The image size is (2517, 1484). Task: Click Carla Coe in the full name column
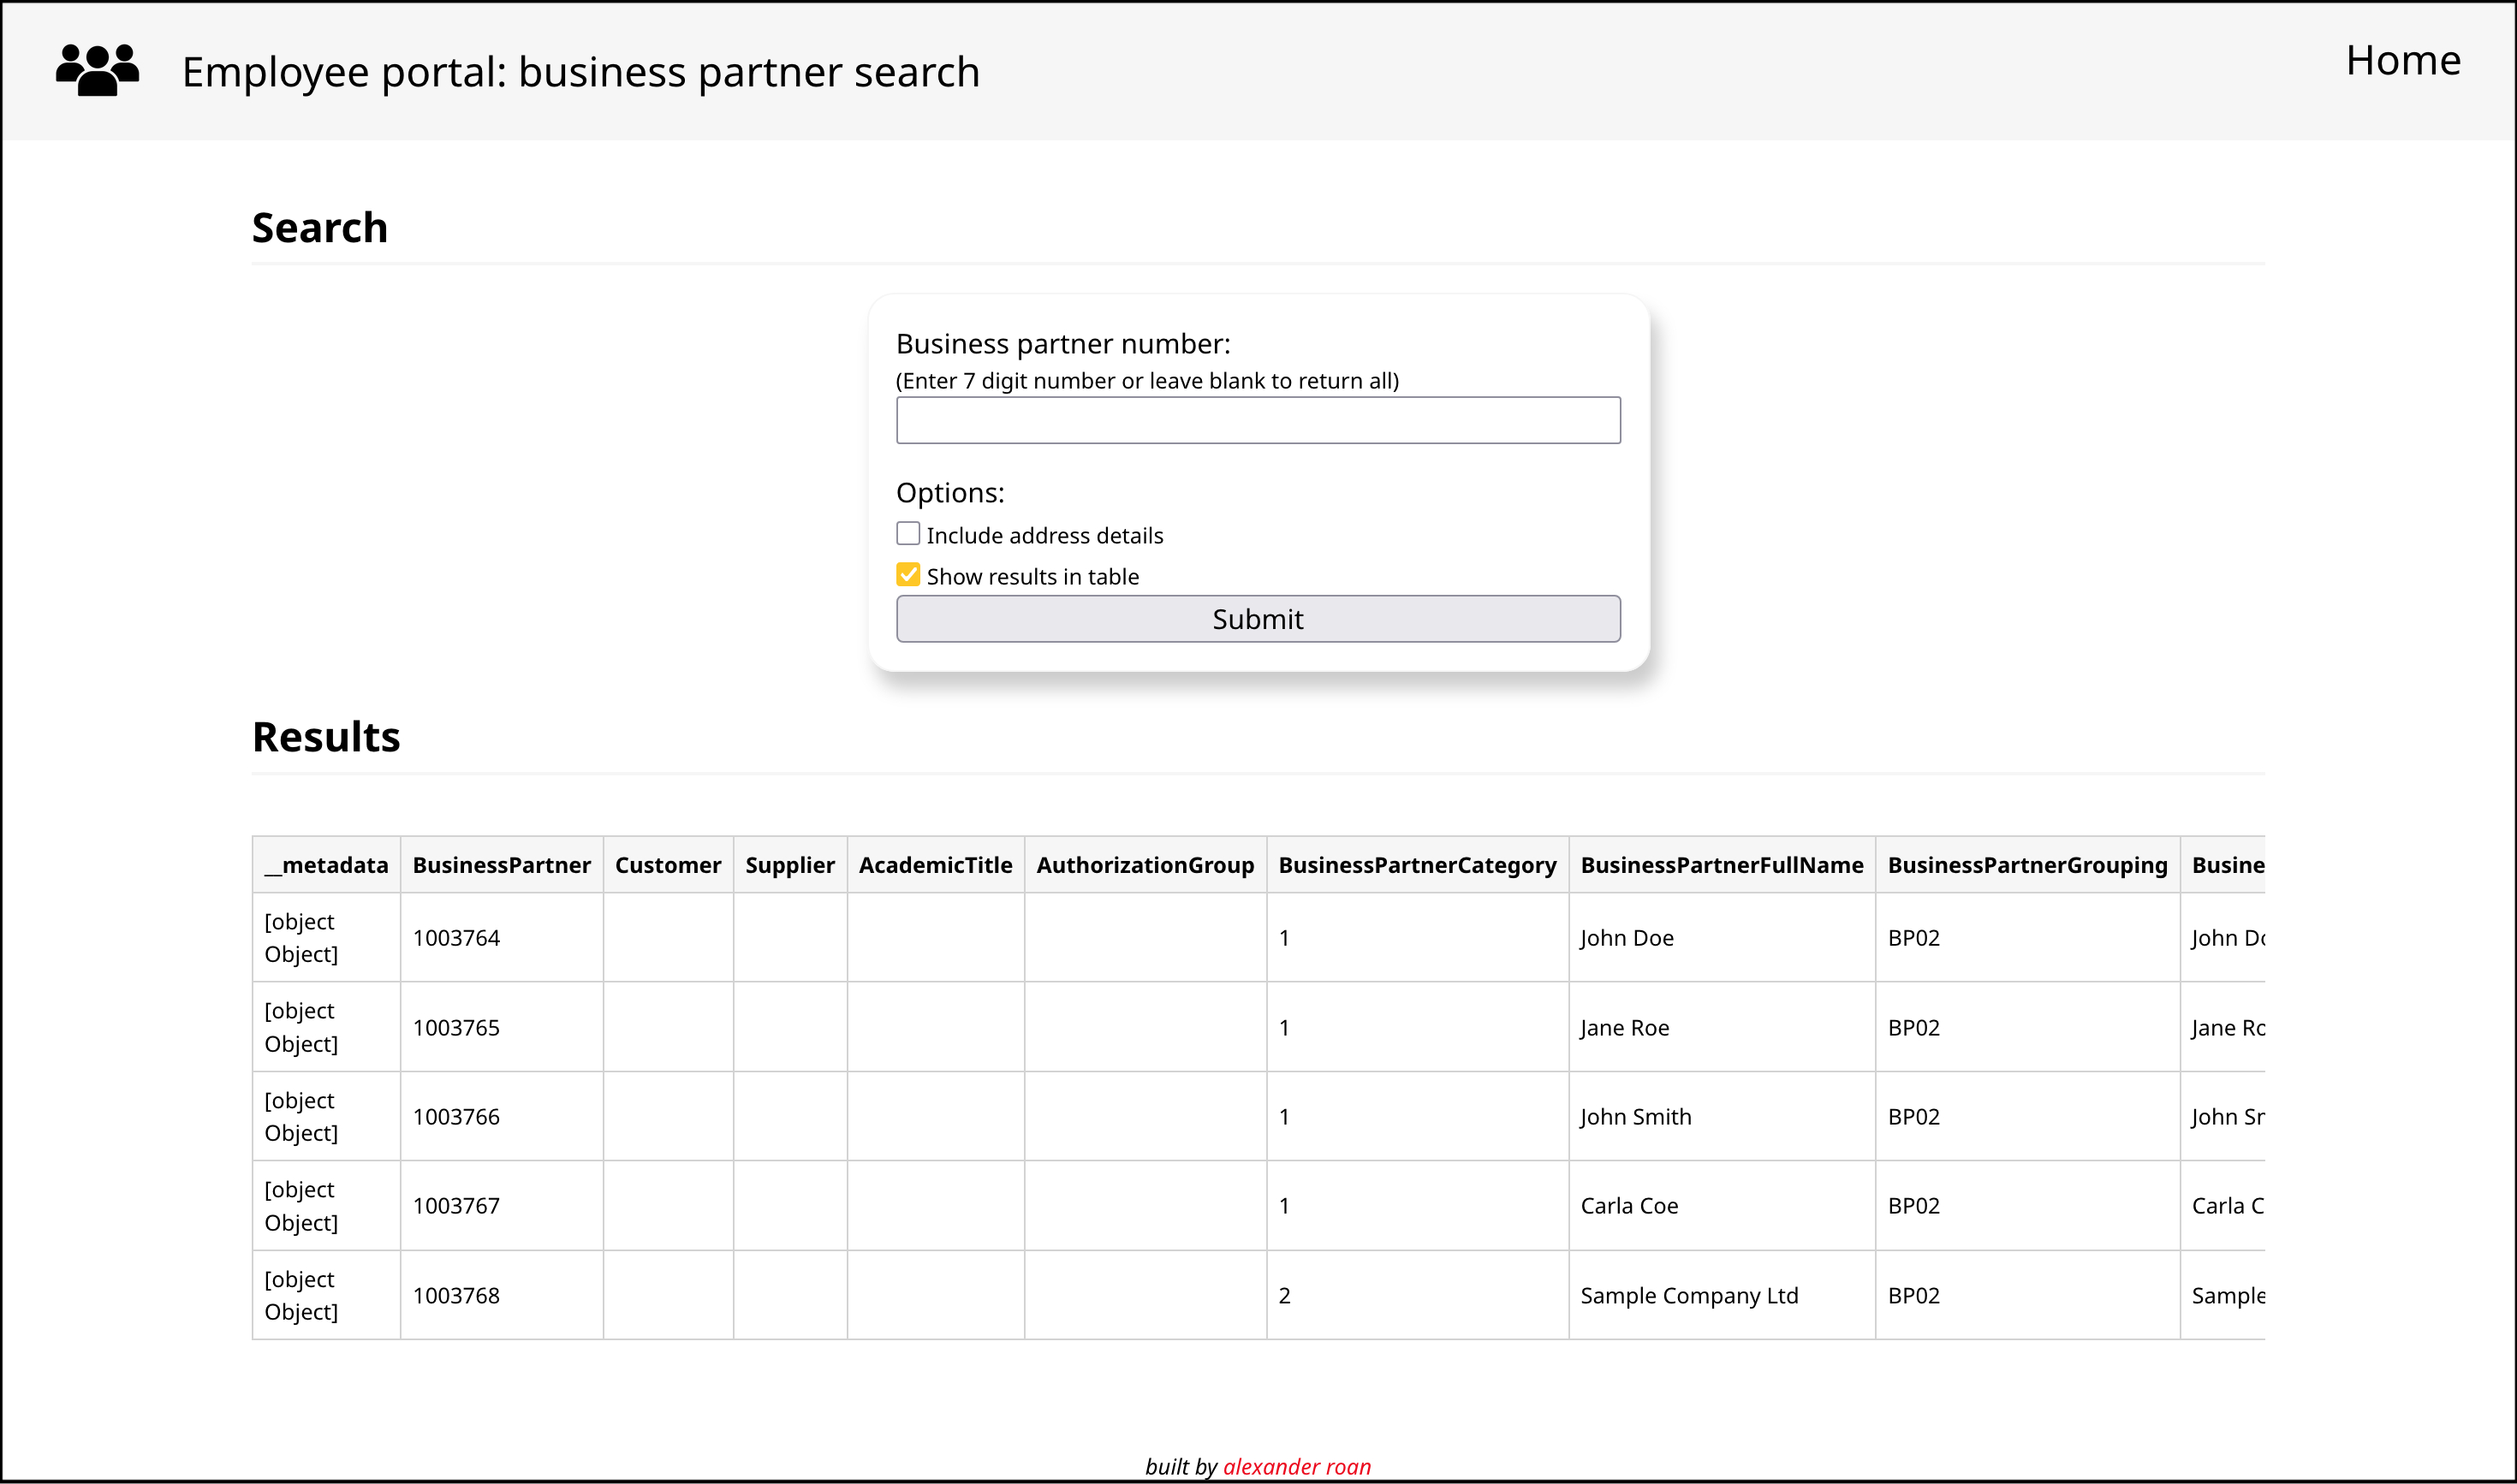point(1628,1205)
